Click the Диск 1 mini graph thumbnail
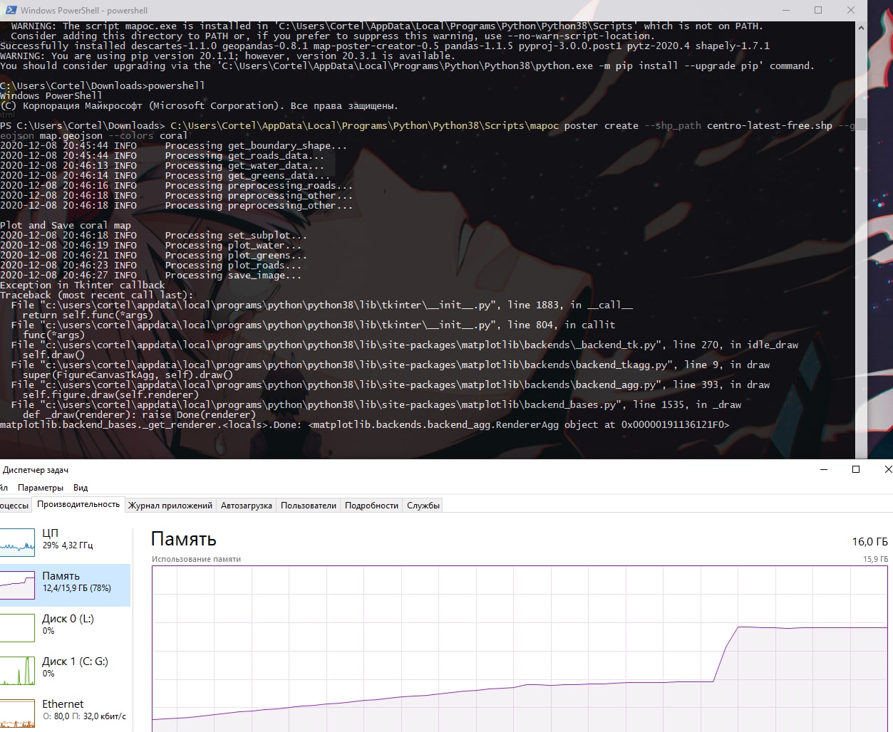 (17, 670)
